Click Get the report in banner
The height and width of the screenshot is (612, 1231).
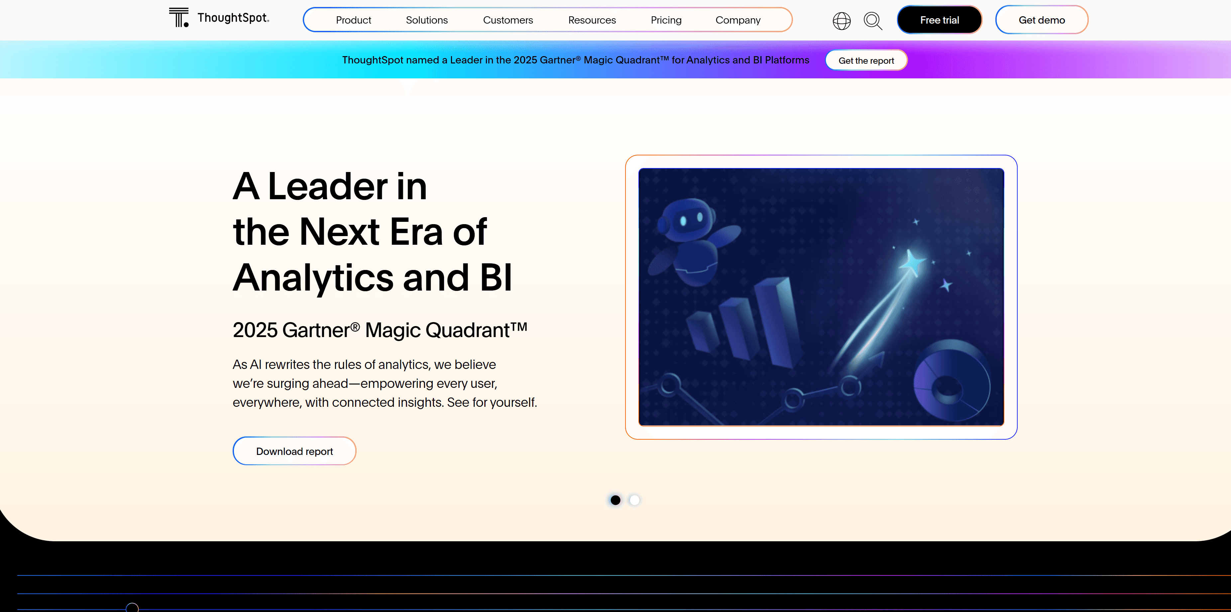point(866,60)
